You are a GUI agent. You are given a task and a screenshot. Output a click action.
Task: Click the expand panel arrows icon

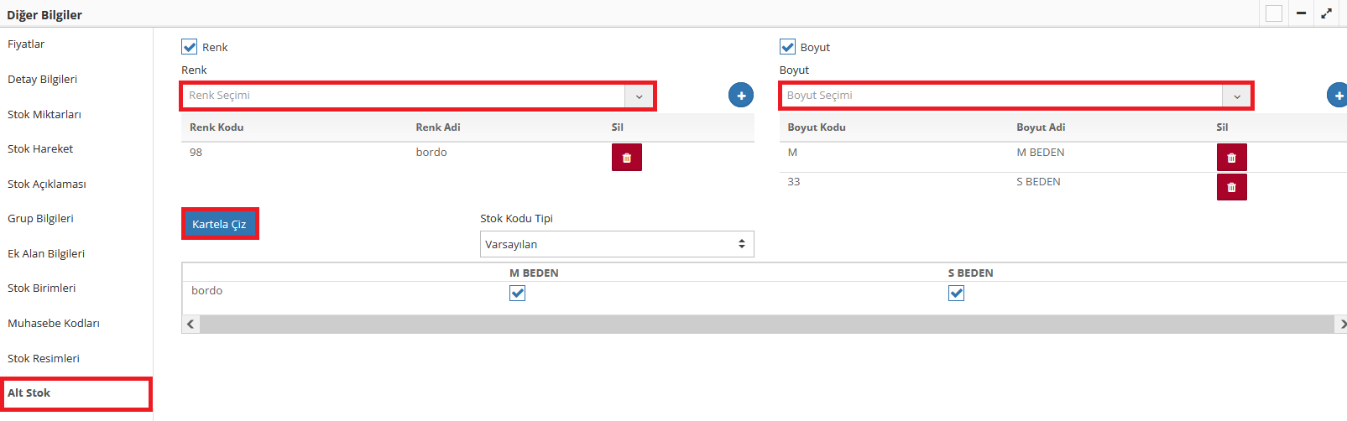pos(1326,13)
